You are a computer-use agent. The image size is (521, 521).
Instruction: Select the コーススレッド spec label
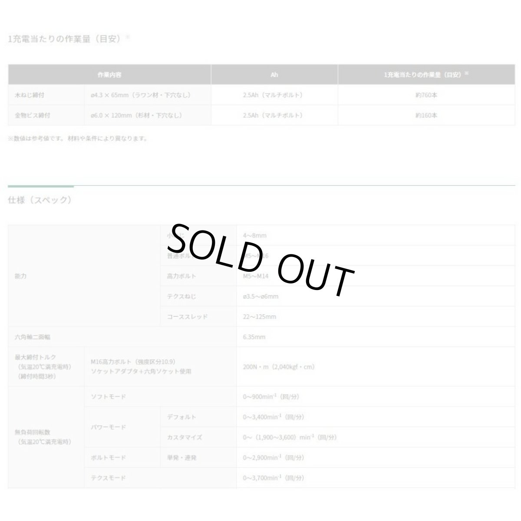click(x=188, y=317)
